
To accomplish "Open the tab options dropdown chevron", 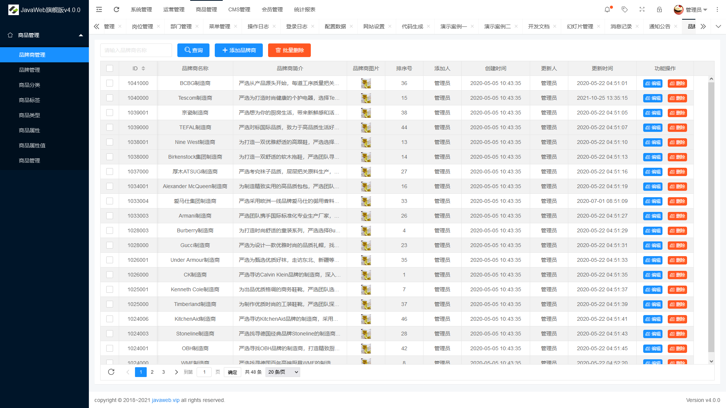I will [x=718, y=26].
